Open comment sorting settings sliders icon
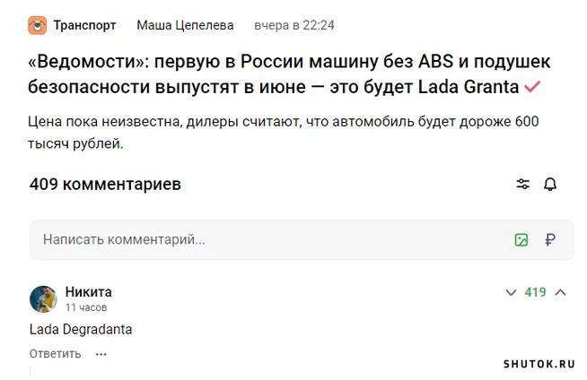The width and height of the screenshot is (587, 380). pos(523,184)
